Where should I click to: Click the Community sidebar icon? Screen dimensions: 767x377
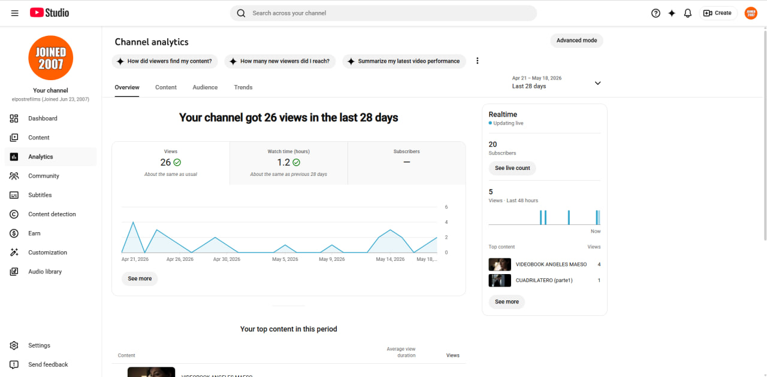click(14, 176)
